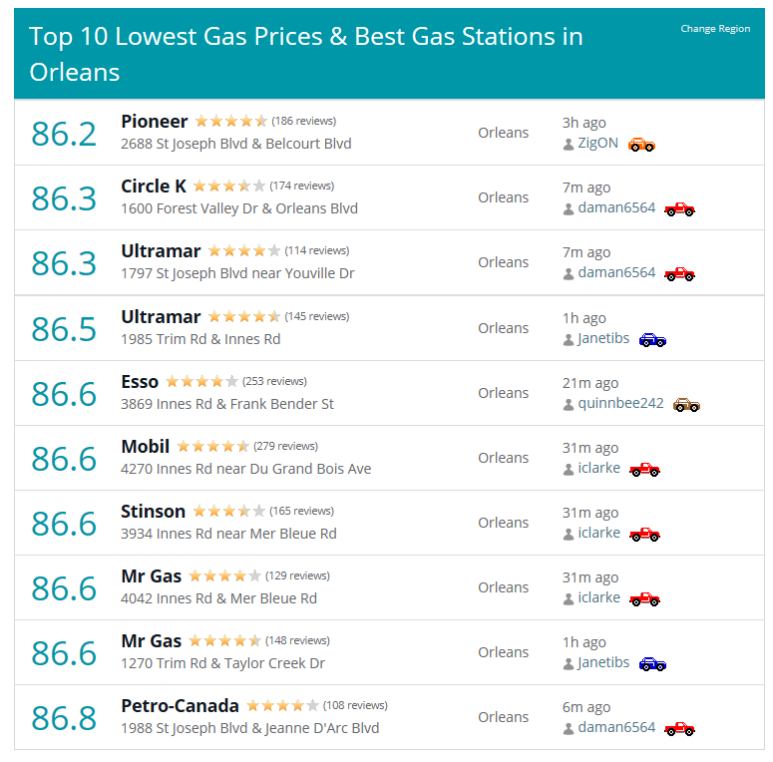Click the red truck icon beside Circle K reporter
Screen dimensions: 773x762
(x=679, y=209)
